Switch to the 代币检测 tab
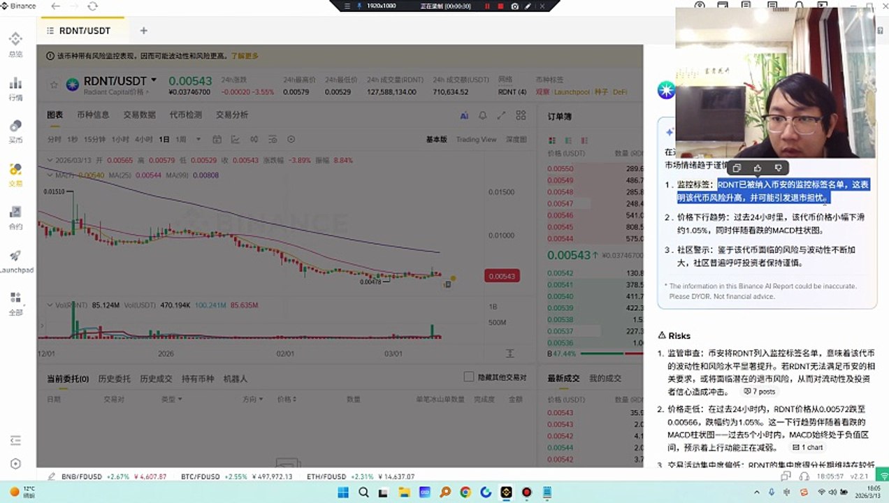 pos(185,115)
